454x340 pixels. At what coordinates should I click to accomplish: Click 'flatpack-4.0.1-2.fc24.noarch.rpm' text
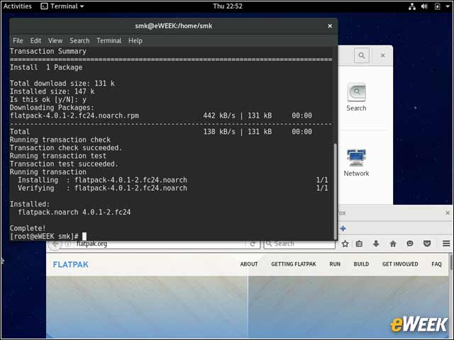pyautogui.click(x=74, y=115)
